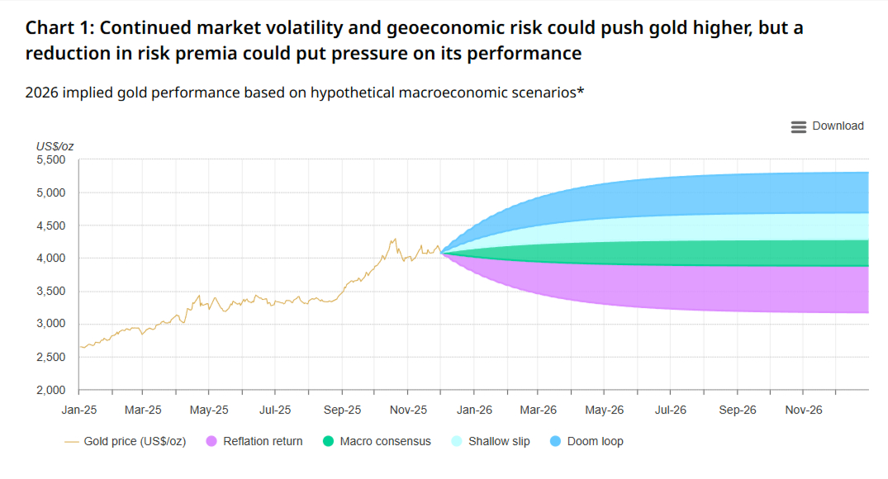Click the Download hamburger menu icon
The height and width of the screenshot is (479, 888).
point(798,126)
